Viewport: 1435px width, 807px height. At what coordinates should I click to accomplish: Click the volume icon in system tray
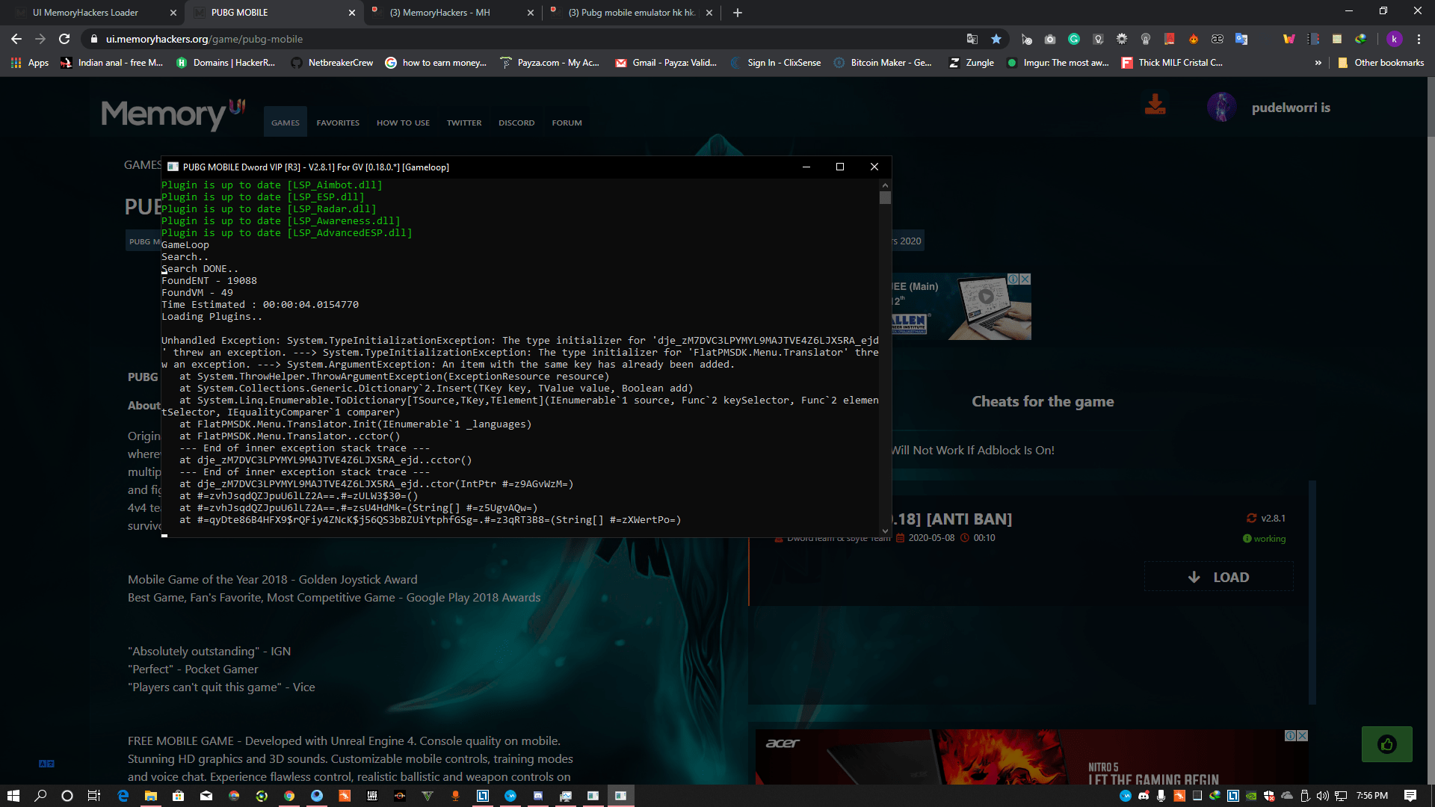tap(1323, 796)
